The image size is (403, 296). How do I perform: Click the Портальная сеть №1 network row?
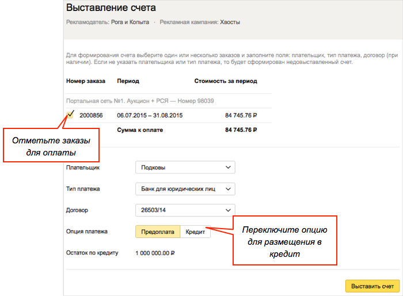(140, 101)
